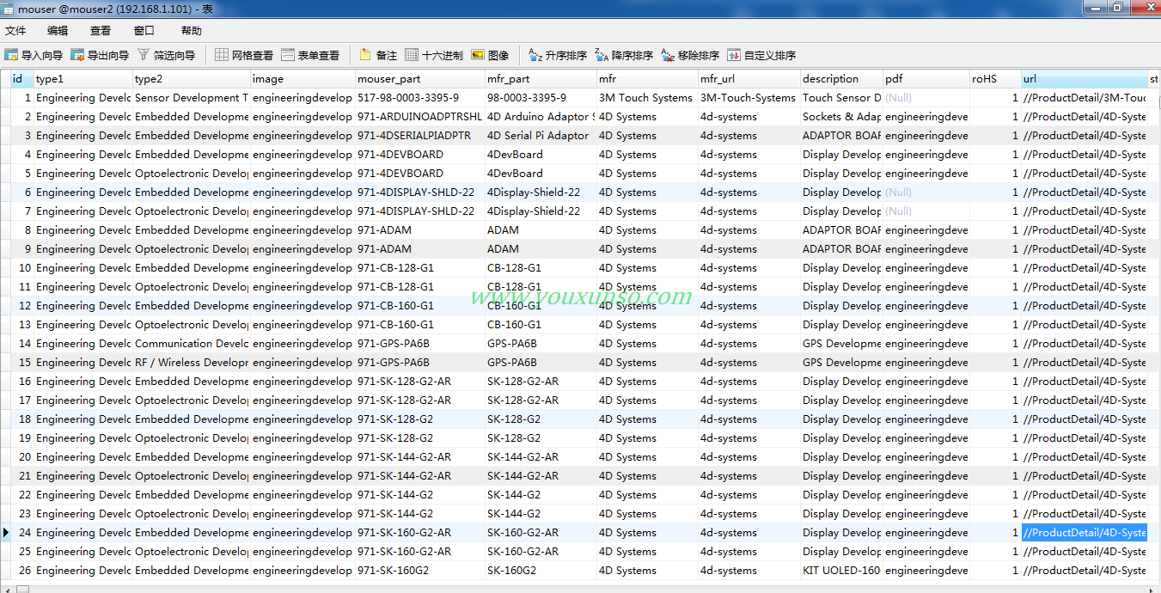The image size is (1161, 593).
Task: Select 971-SK-160-G2-AR in row 25
Action: click(x=420, y=552)
